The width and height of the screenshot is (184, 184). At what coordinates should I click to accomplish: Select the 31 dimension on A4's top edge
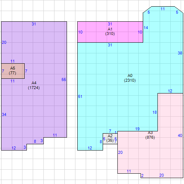pos(34,24)
